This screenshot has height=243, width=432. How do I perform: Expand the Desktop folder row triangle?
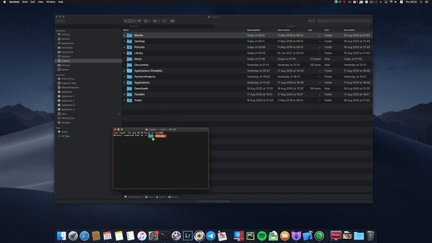click(x=124, y=41)
